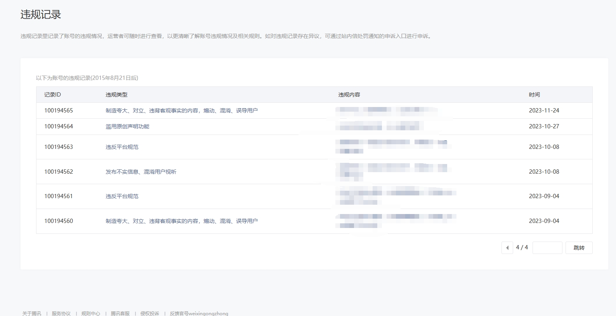Click the 时间 column header
The width and height of the screenshot is (616, 316).
[x=534, y=95]
